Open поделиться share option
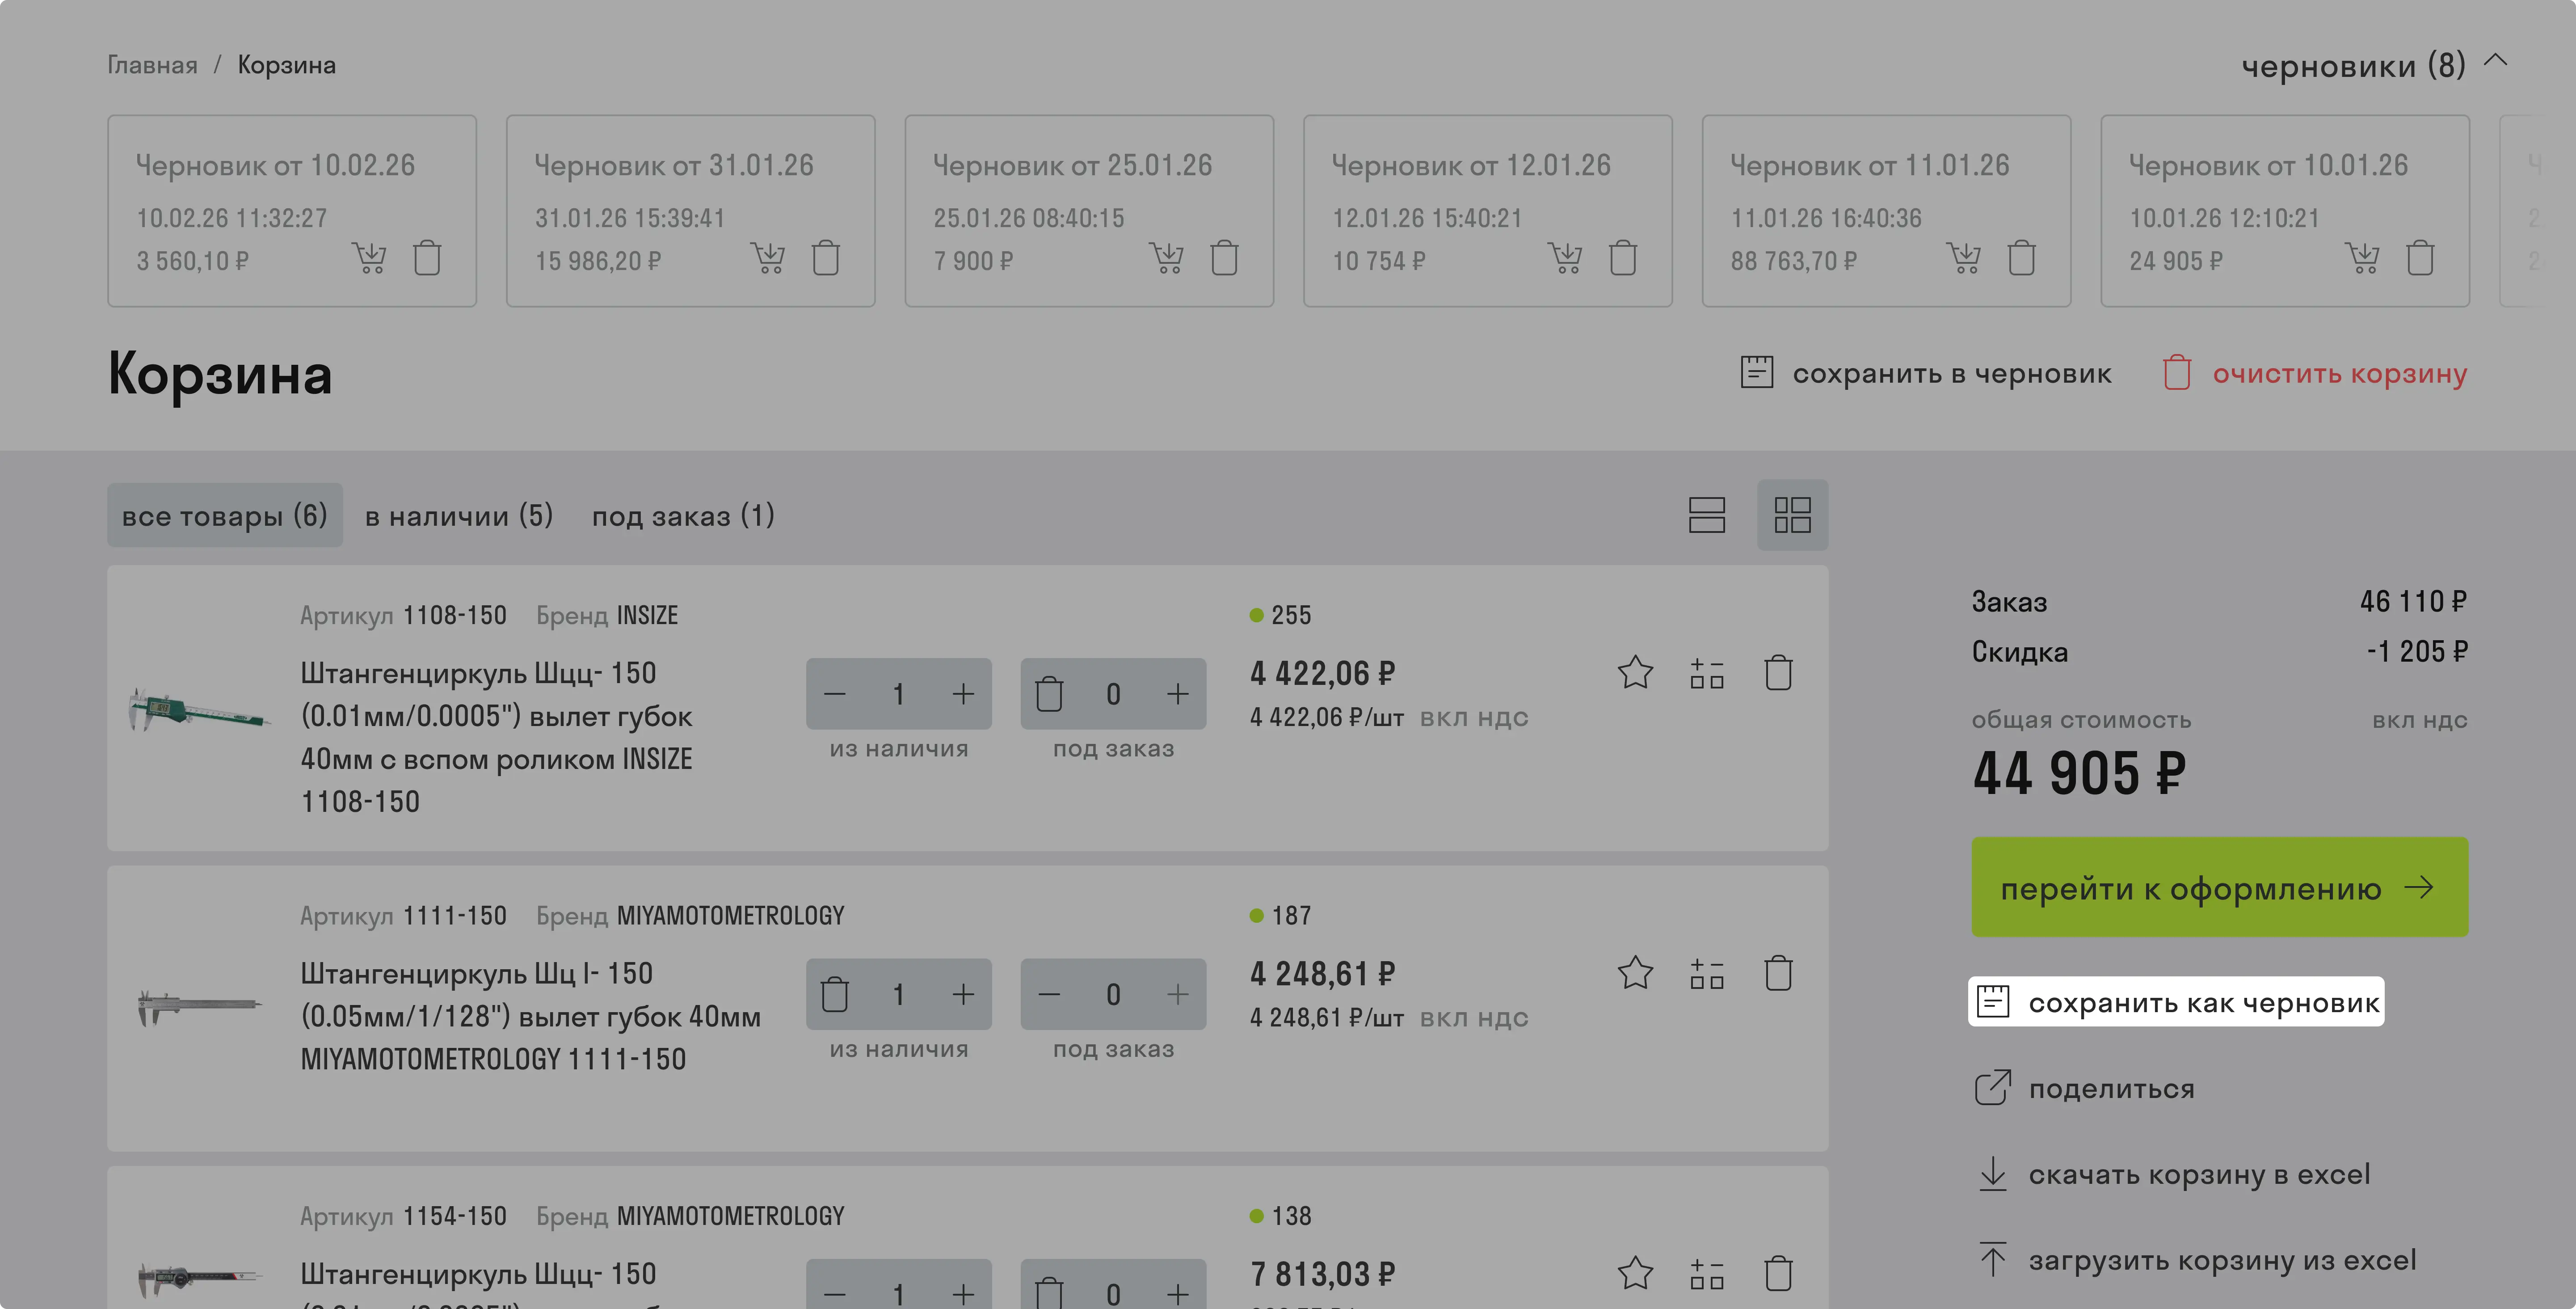Screen dimensions: 2576x1309 (x=2085, y=1088)
